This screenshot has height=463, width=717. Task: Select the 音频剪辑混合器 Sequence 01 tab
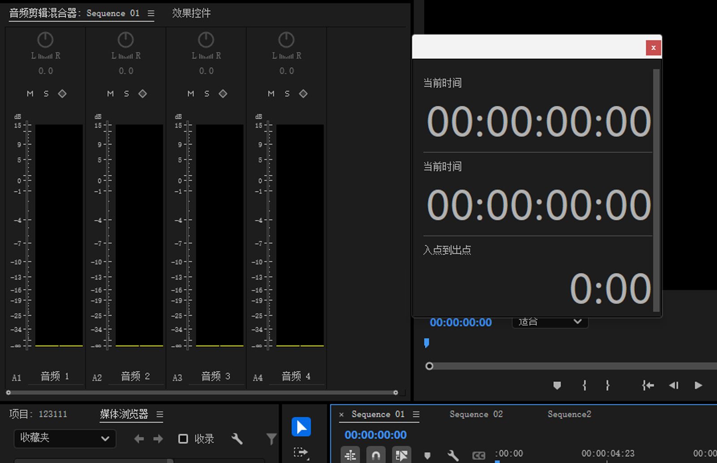(74, 13)
